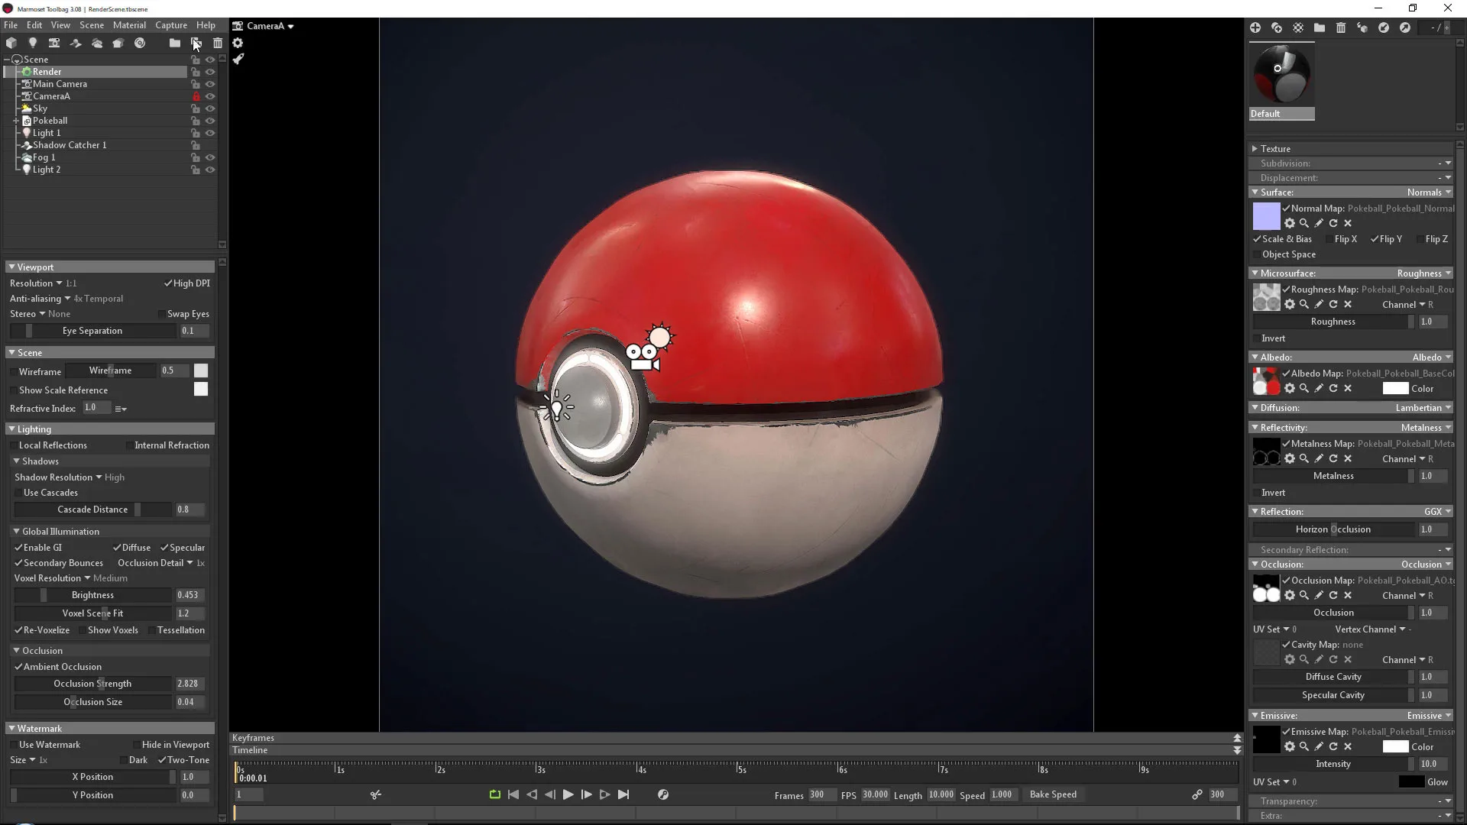
Task: Open the Capture menu
Action: [x=171, y=25]
